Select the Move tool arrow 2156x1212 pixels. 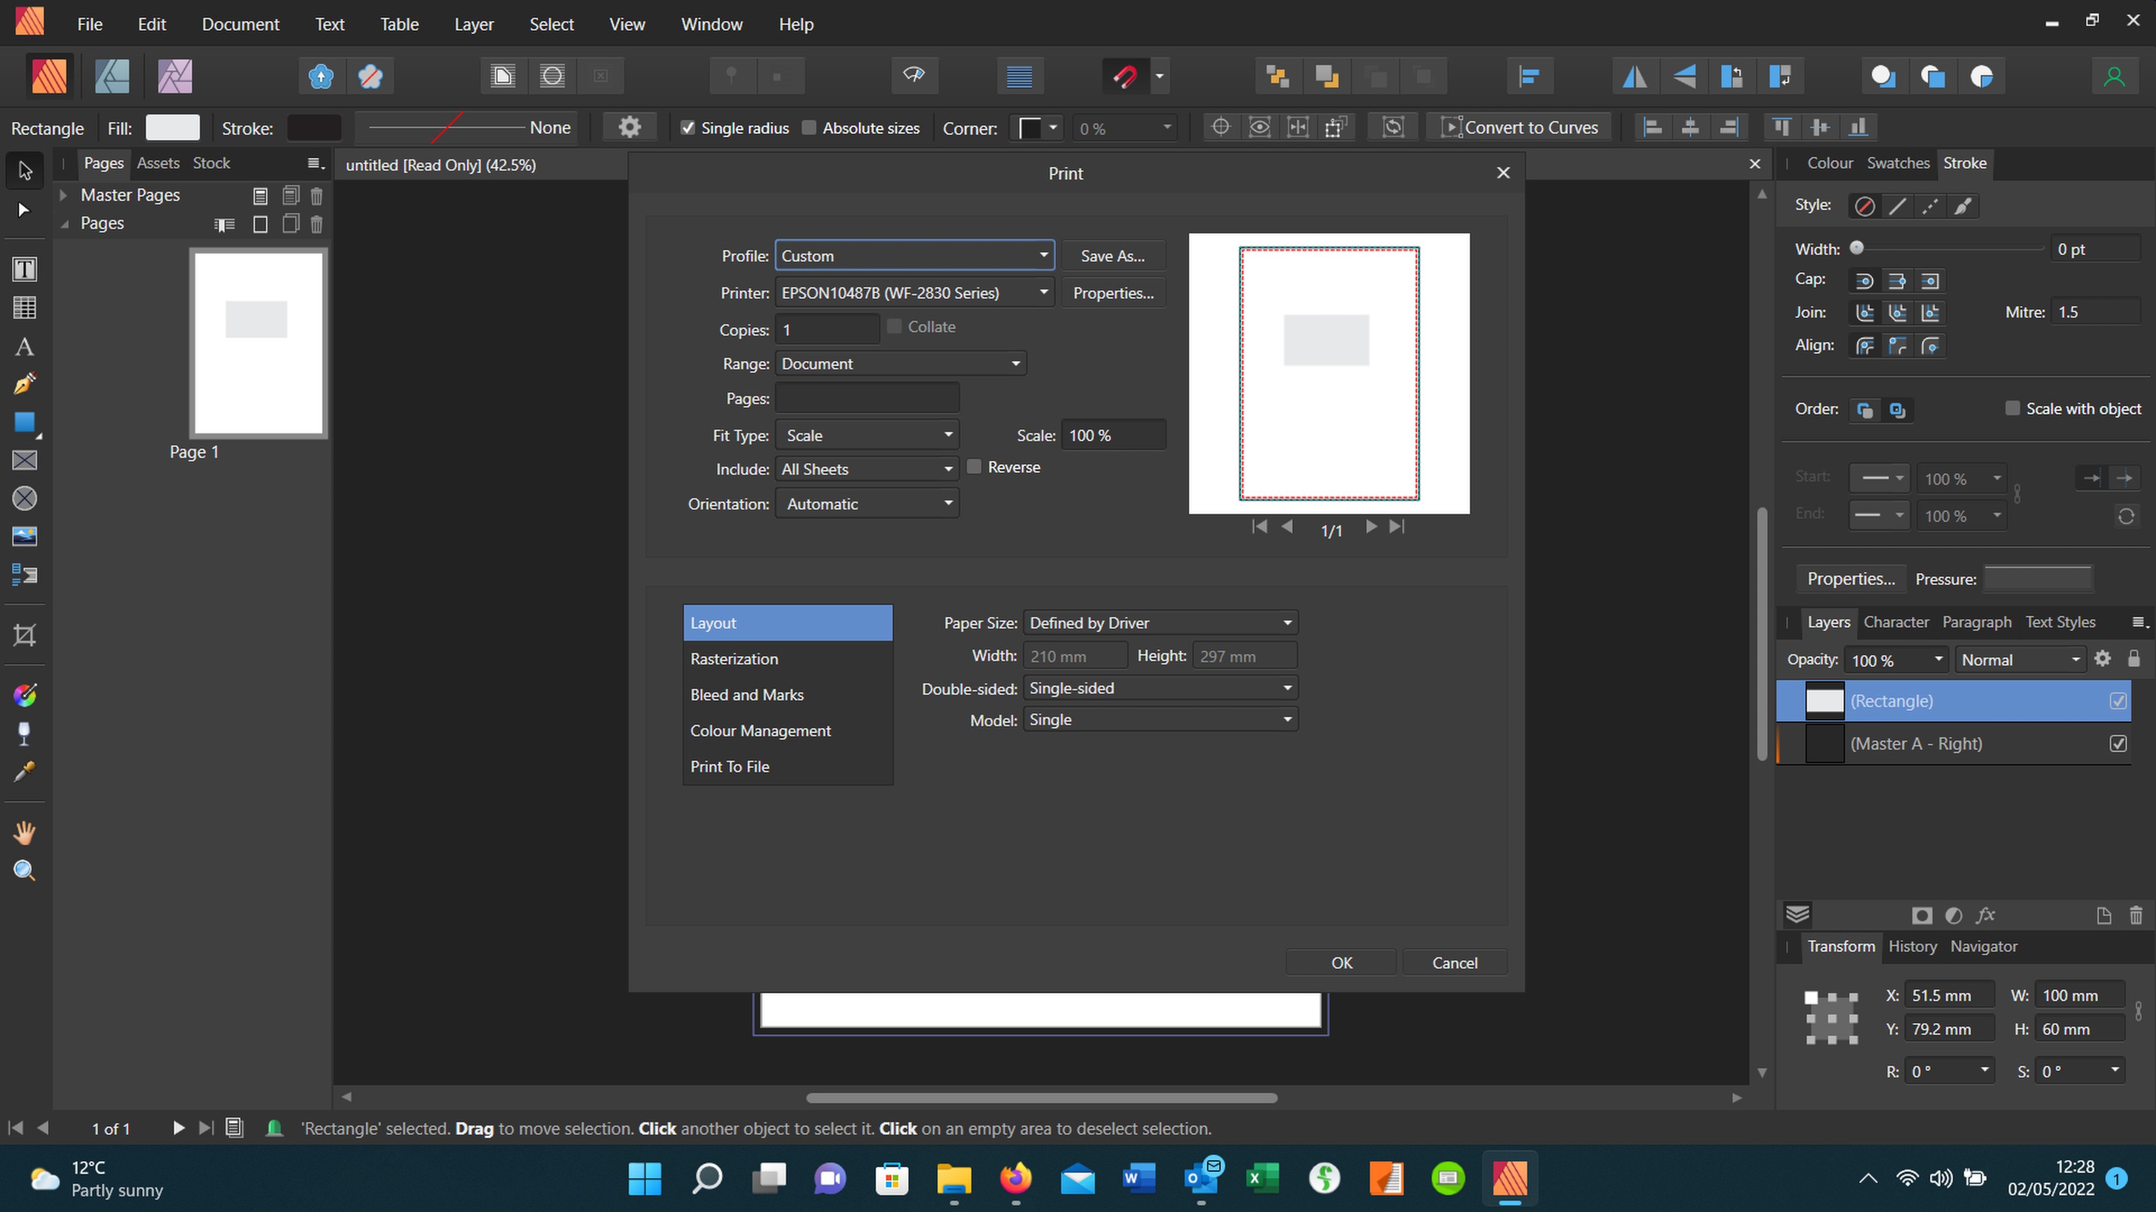click(x=24, y=171)
